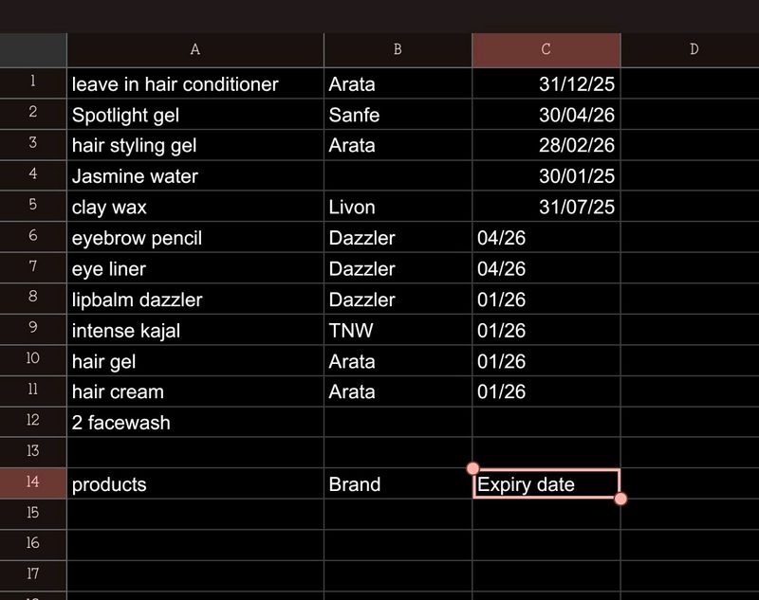The width and height of the screenshot is (759, 600).
Task: Click 'Arata' in the hair cream row
Action: click(x=398, y=391)
